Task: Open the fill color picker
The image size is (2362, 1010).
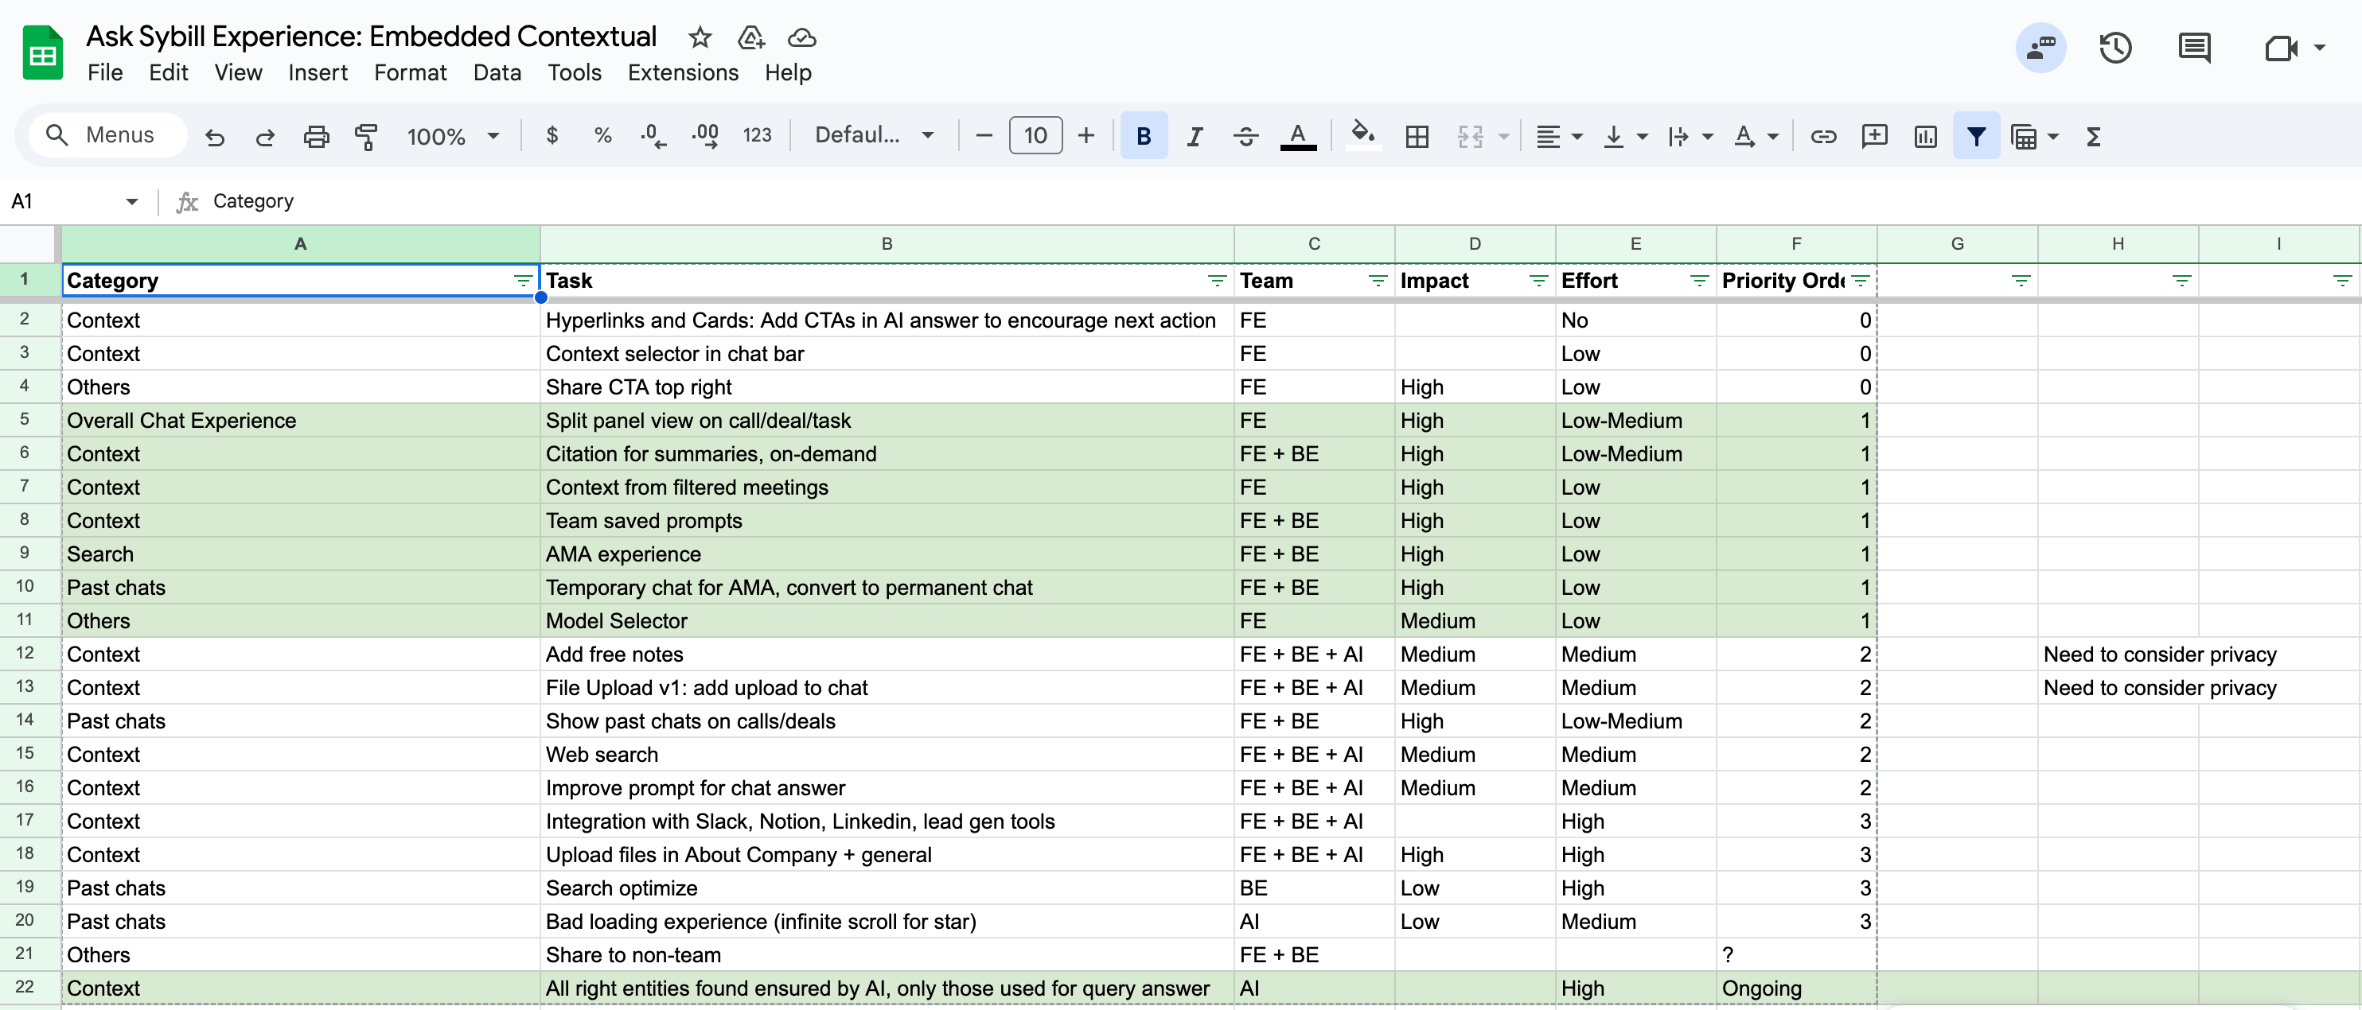Action: [x=1362, y=136]
